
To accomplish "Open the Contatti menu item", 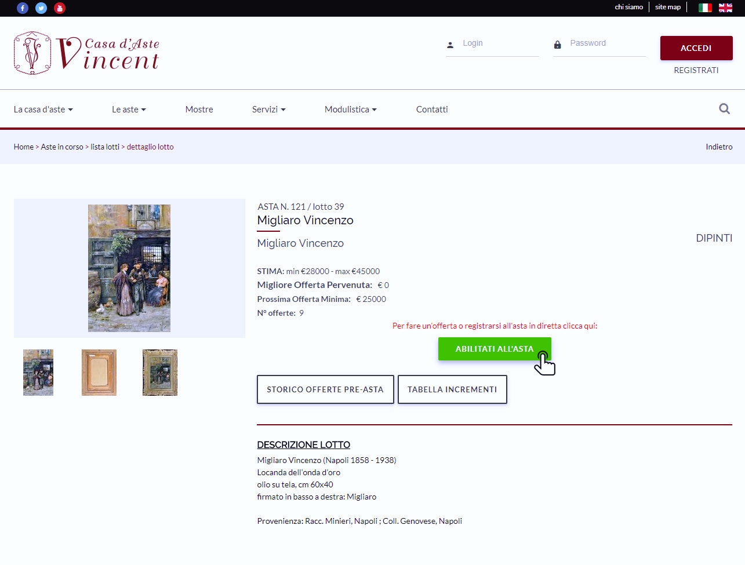I will pos(432,110).
